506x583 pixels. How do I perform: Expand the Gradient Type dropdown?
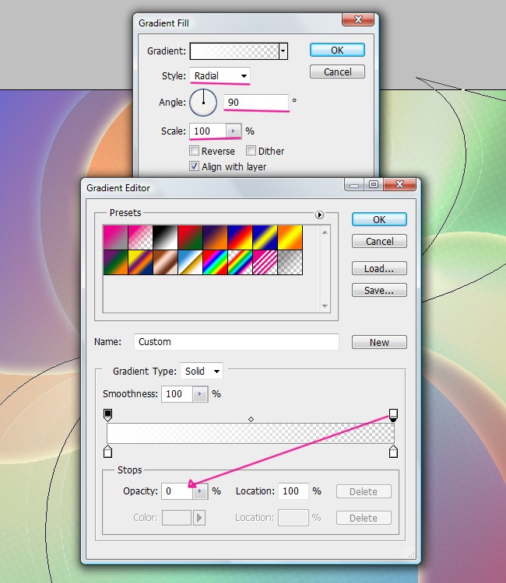(202, 372)
